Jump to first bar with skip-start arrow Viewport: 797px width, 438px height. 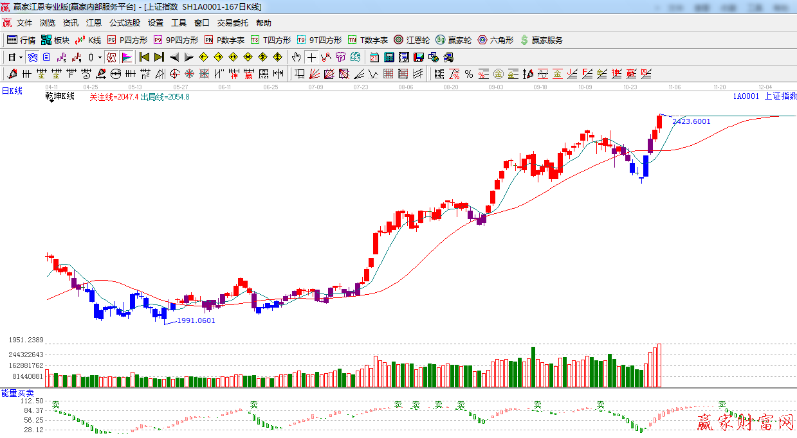144,57
